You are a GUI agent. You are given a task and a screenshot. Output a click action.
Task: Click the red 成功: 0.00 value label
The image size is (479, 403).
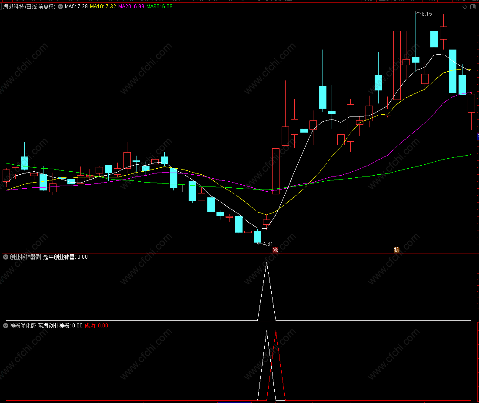point(96,326)
